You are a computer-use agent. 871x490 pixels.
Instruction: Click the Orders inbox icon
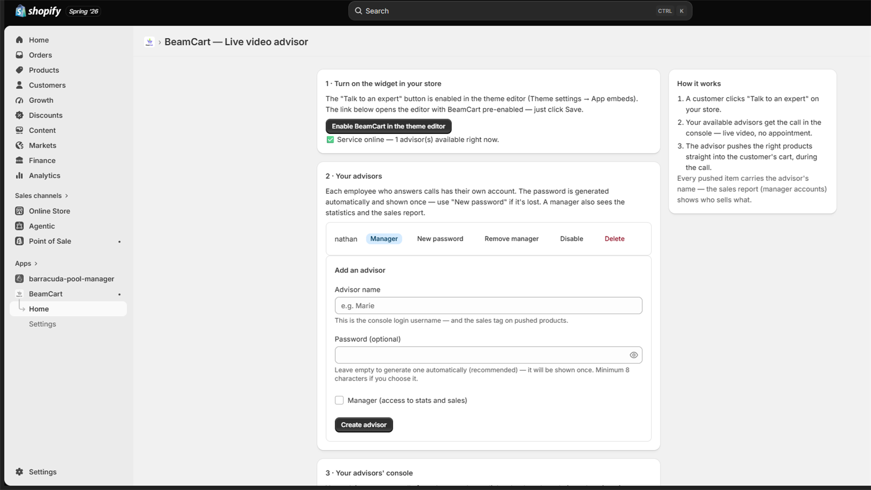(x=20, y=55)
